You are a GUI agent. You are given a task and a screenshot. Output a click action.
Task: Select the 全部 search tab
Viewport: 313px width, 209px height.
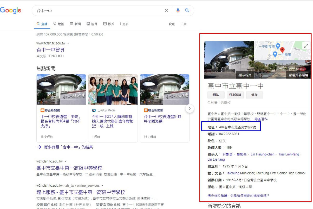click(42, 24)
